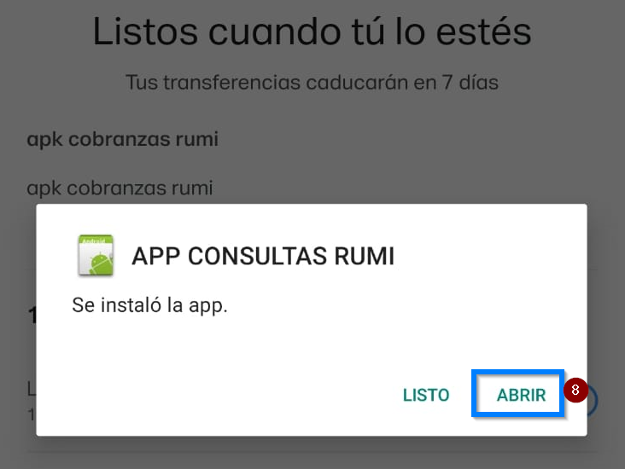Click the faint divider line under the dialog

[x=312, y=453]
